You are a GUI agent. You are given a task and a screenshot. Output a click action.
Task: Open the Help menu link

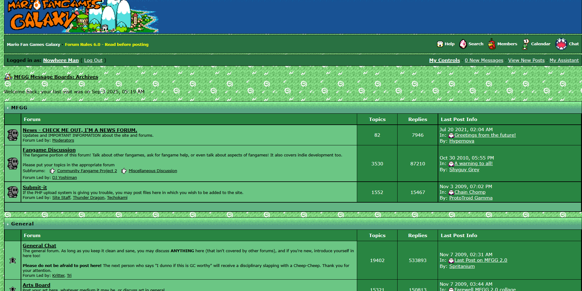click(449, 44)
